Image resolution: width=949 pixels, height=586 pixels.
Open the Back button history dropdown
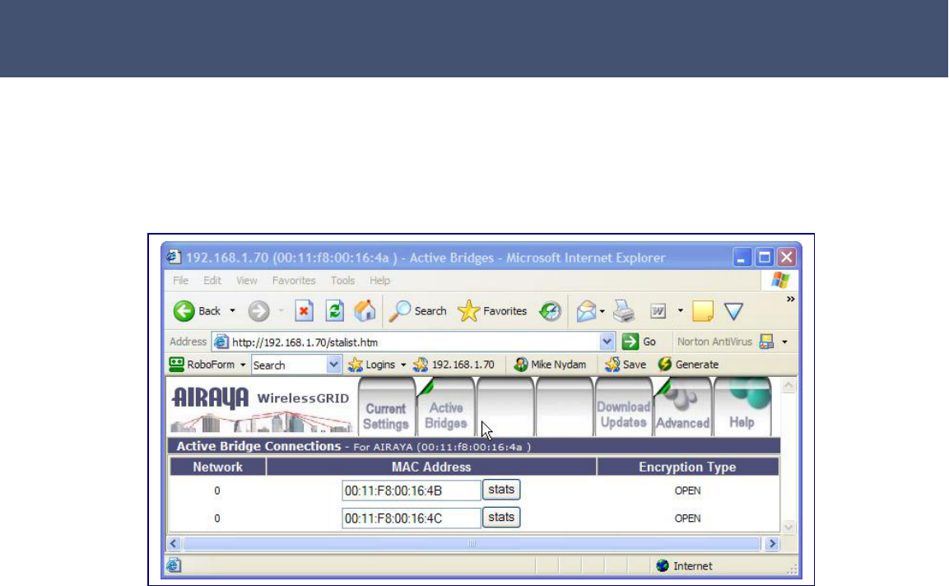pyautogui.click(x=232, y=311)
